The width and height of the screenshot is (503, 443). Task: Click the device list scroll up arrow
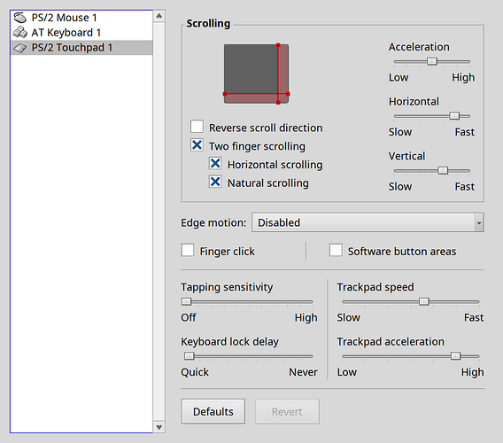[x=159, y=16]
